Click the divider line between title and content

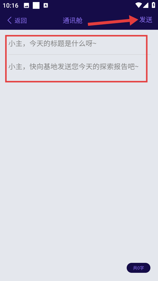coord(79,54)
